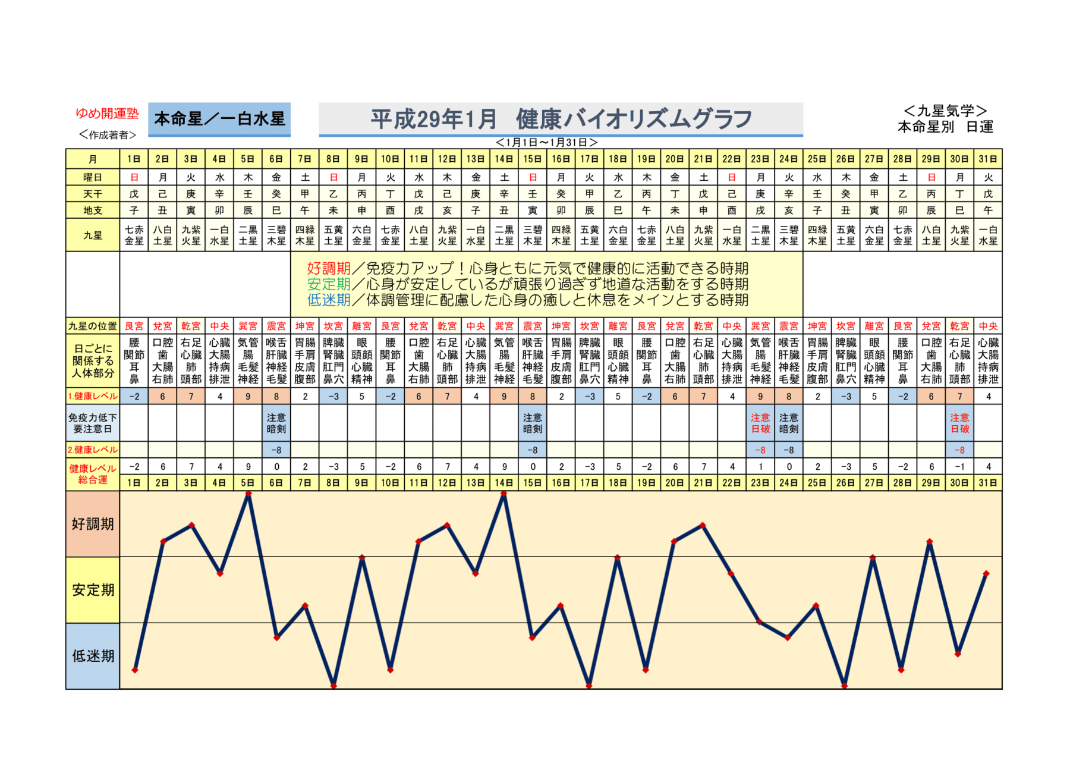Select the 本命星／一白水星 blue box
The height and width of the screenshot is (757, 1070).
click(x=219, y=119)
